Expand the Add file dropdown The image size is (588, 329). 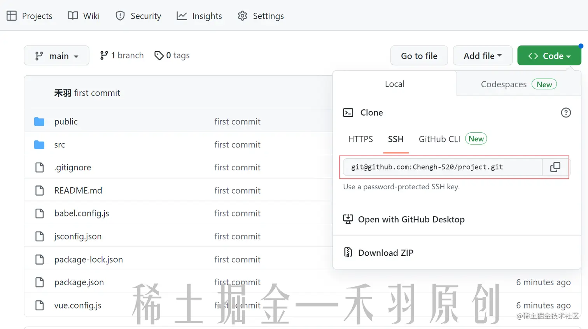(x=483, y=55)
